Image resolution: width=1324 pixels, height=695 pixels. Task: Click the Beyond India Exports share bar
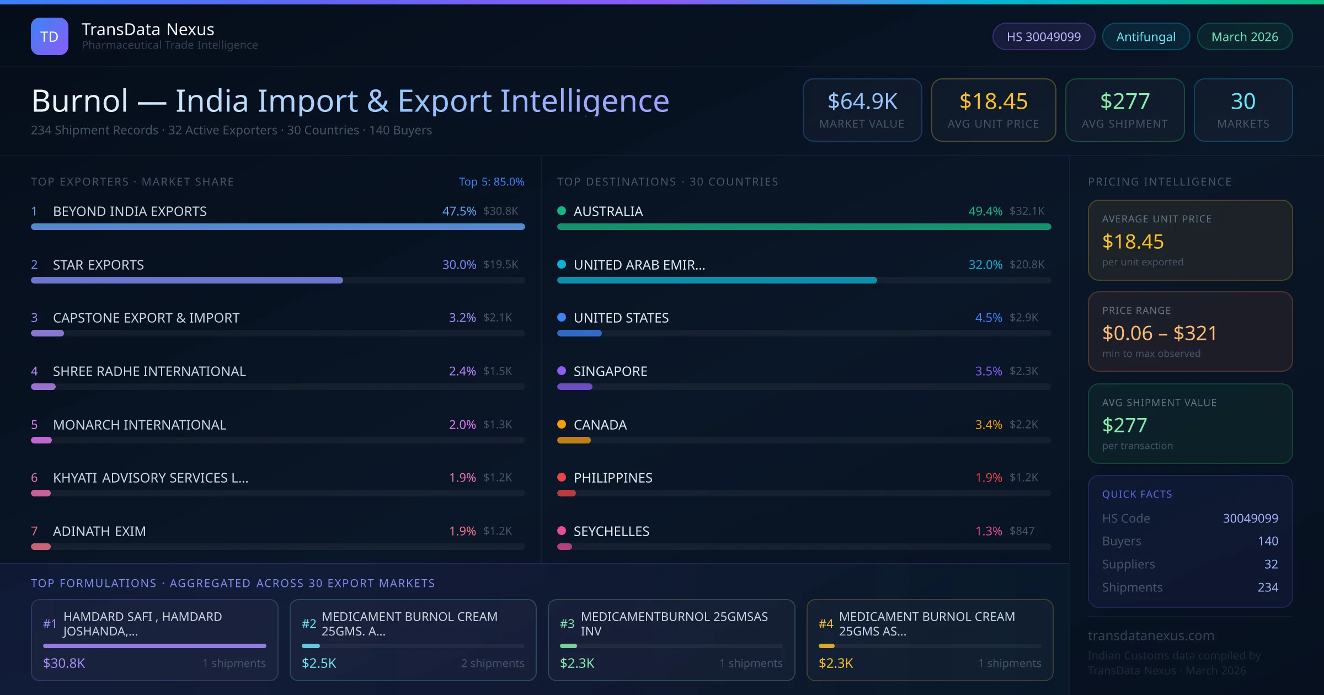point(277,227)
